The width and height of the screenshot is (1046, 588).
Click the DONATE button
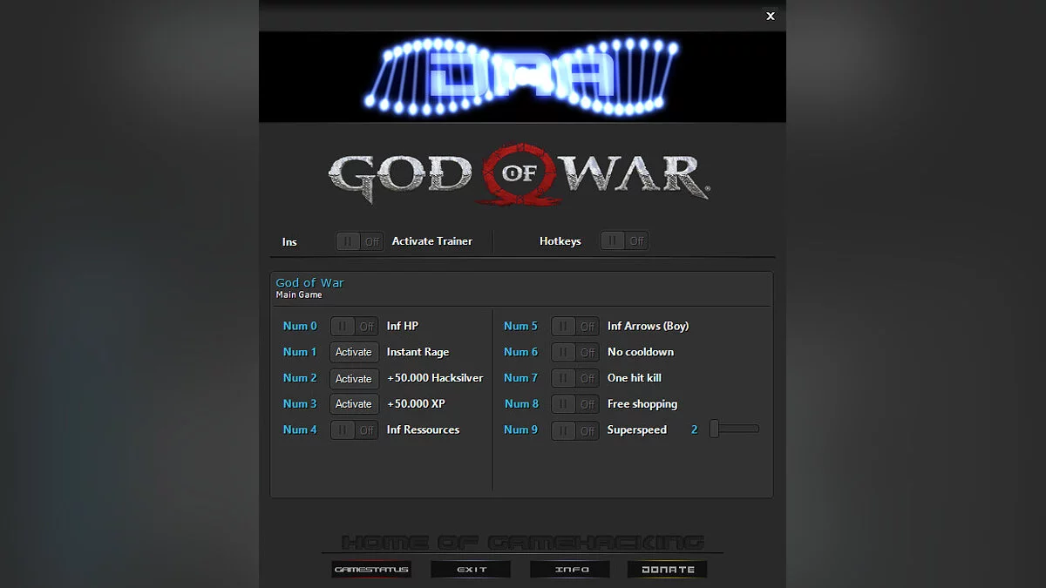pos(667,569)
